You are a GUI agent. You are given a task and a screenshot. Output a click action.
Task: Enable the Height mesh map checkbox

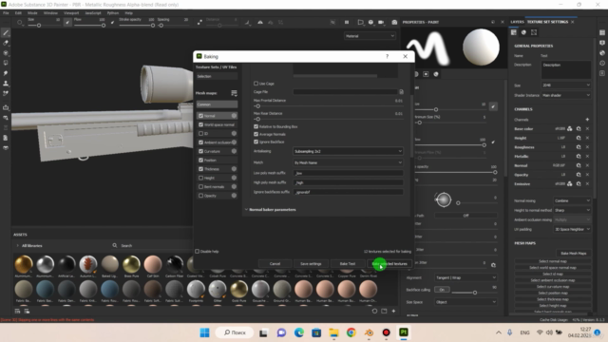click(x=200, y=178)
